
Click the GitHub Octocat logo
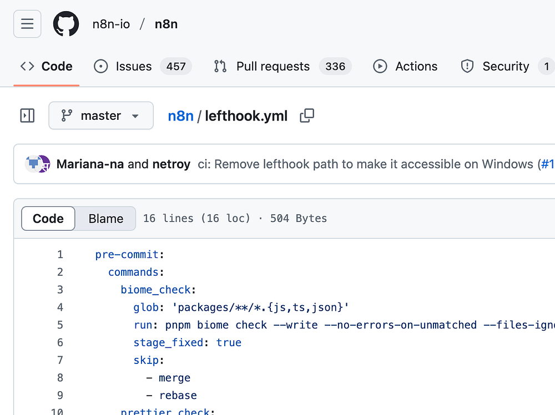pos(66,24)
